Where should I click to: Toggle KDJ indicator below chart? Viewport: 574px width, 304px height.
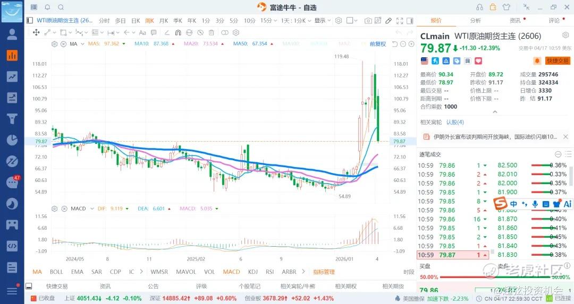[252, 272]
